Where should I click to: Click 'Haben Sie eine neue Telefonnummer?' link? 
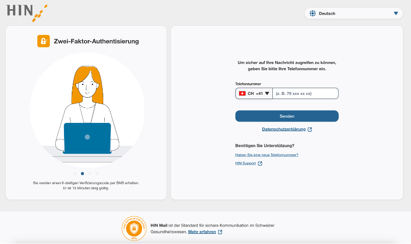coord(267,155)
